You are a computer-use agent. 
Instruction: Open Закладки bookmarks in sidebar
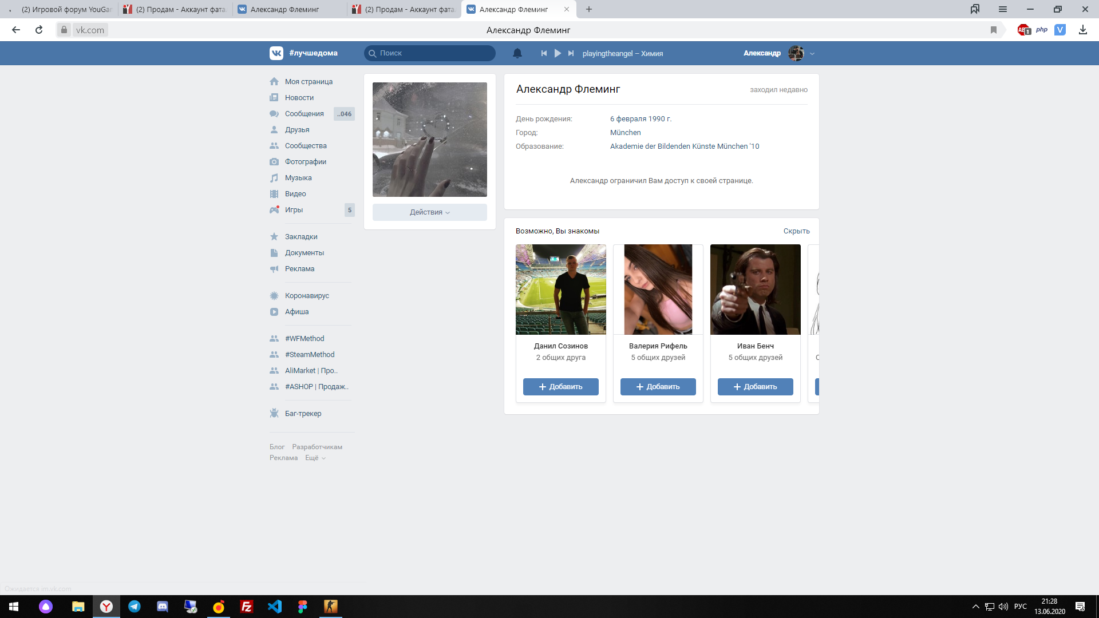point(301,237)
